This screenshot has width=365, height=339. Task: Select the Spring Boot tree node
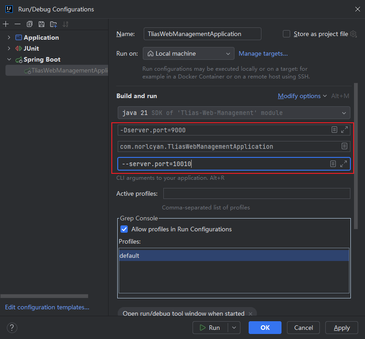42,59
